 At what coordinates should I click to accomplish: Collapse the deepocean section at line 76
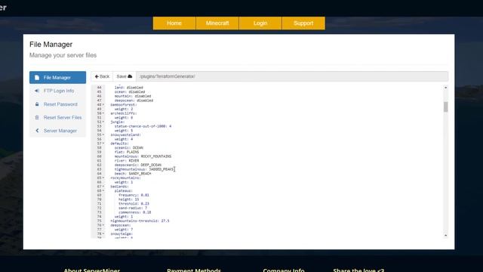point(103,225)
